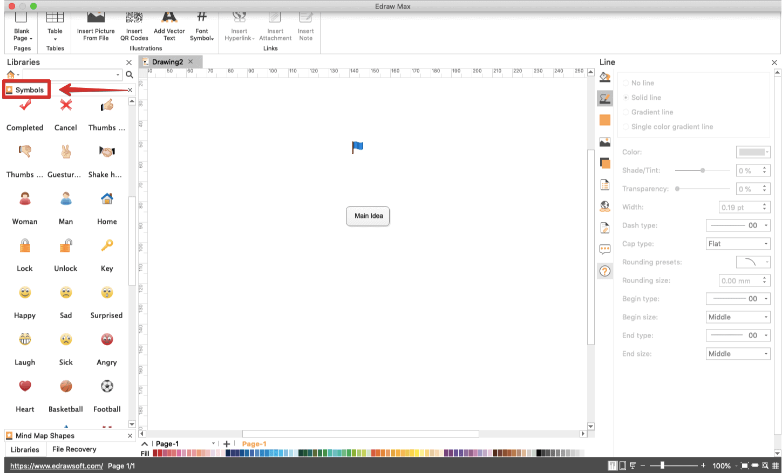The width and height of the screenshot is (782, 473).
Task: Open the Insert Picture From File tool
Action: click(x=96, y=24)
